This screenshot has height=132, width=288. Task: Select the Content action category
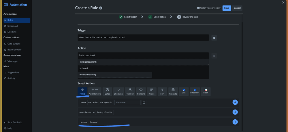coord(141,91)
